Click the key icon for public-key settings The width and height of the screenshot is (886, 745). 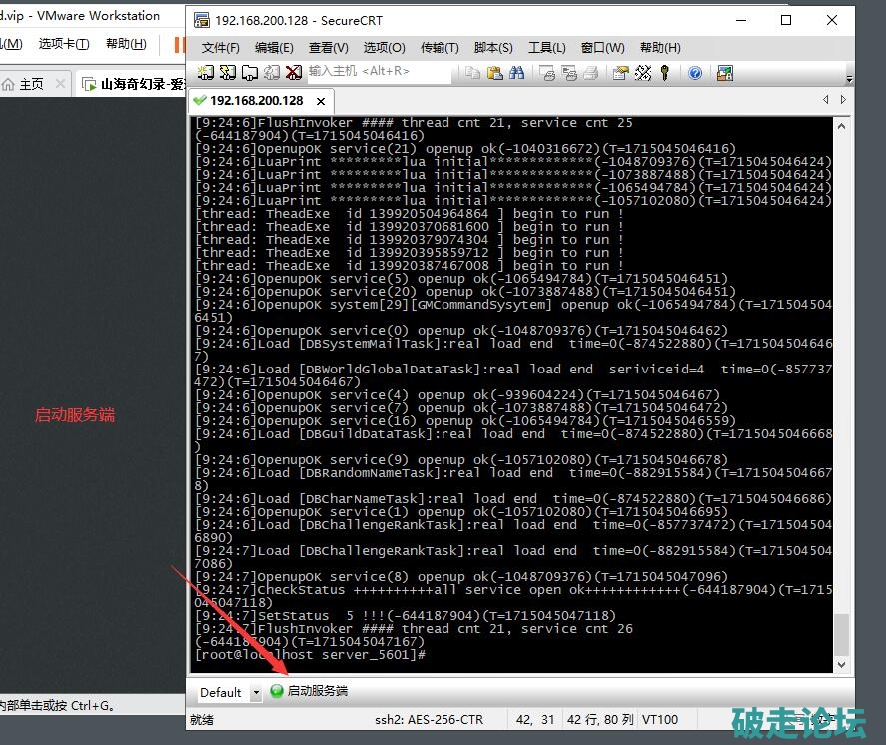point(665,73)
